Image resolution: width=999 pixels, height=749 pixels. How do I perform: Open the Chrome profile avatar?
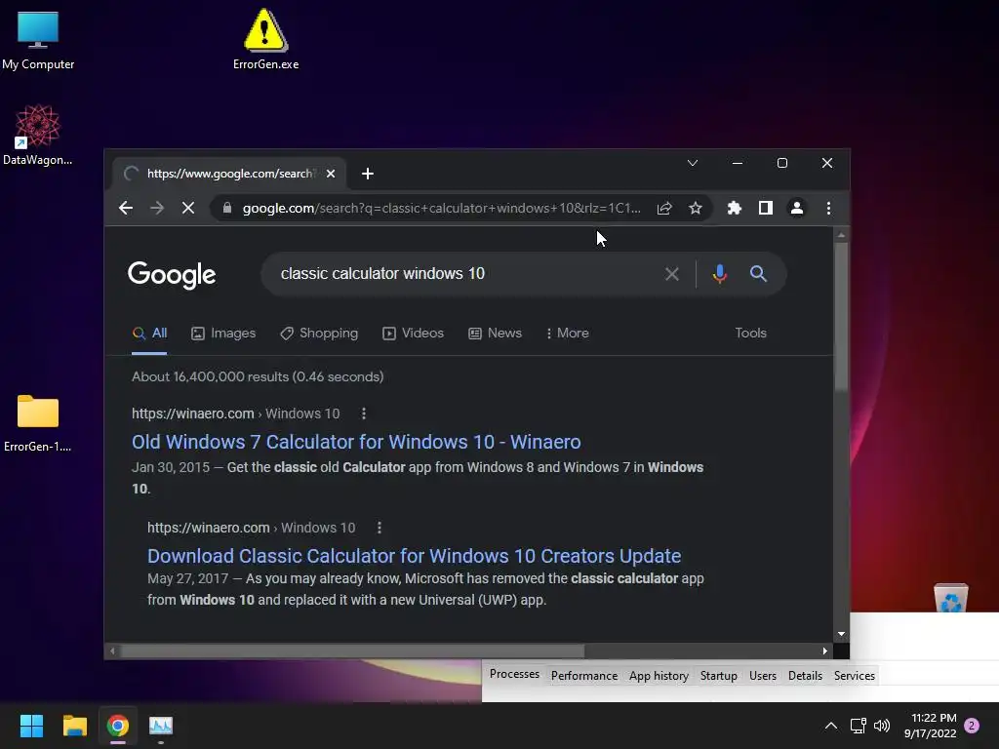coord(796,209)
